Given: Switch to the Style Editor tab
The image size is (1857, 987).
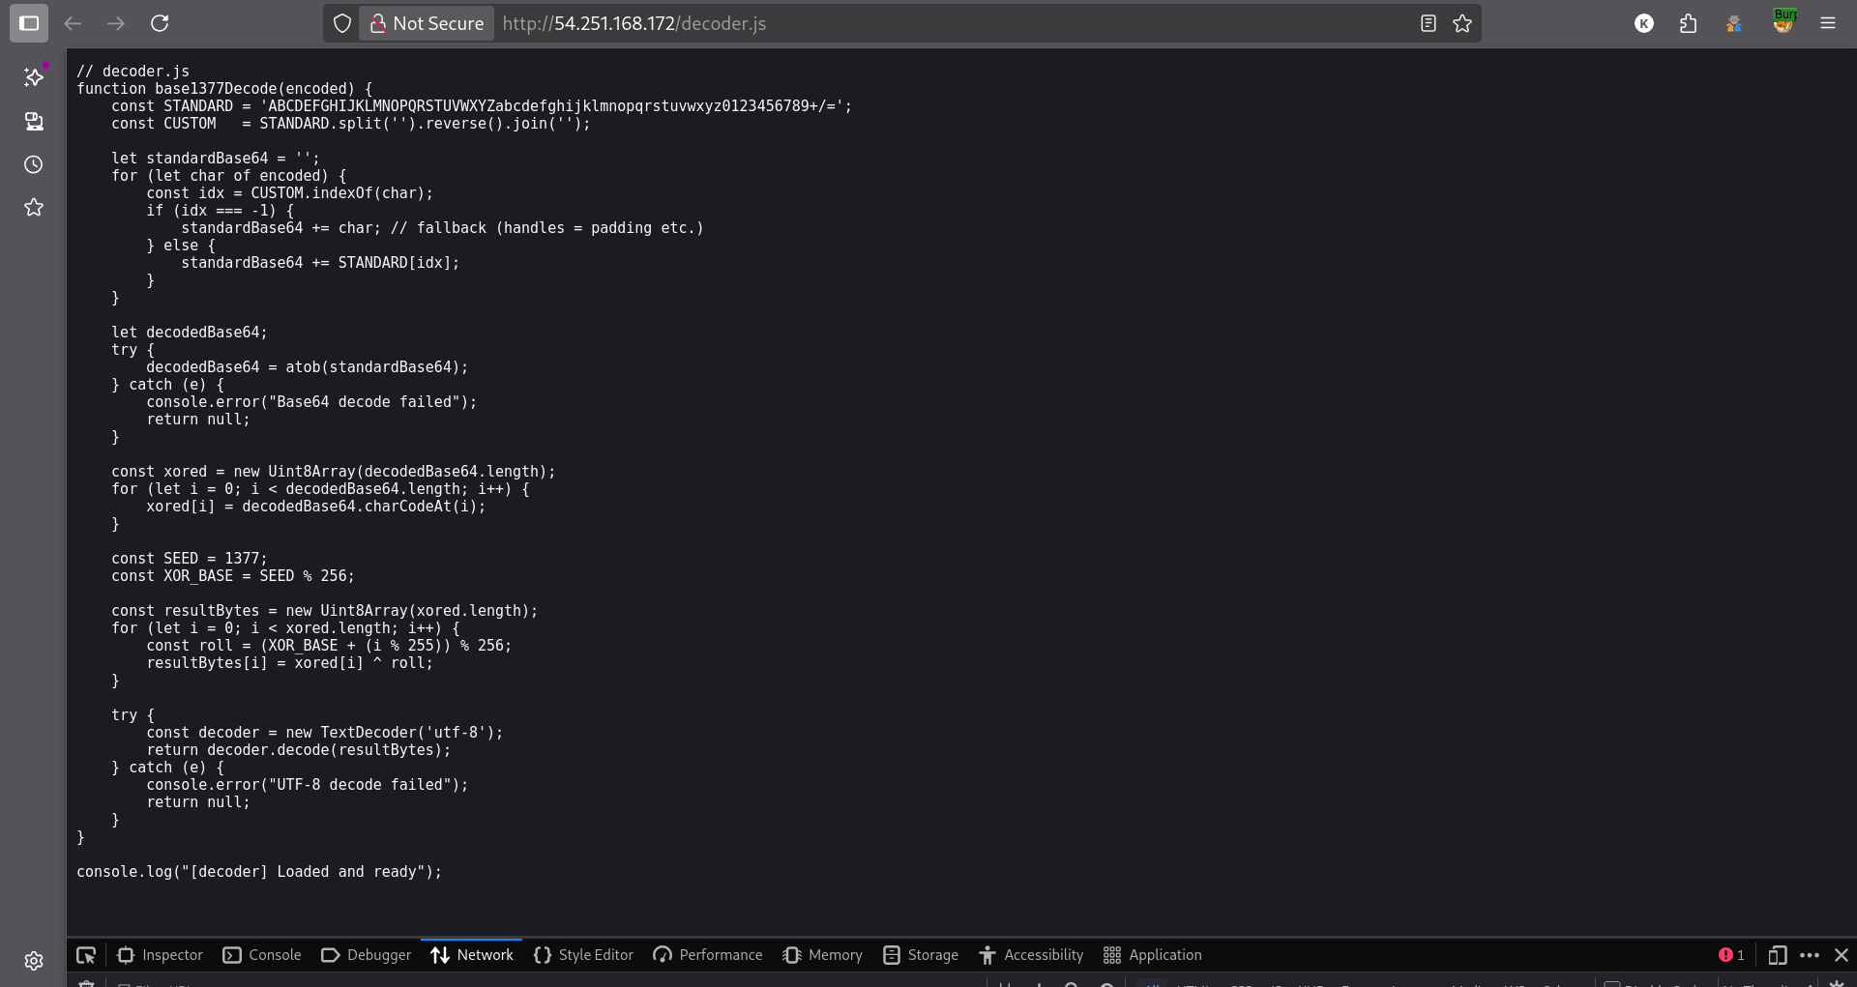Looking at the screenshot, I should pos(583,955).
